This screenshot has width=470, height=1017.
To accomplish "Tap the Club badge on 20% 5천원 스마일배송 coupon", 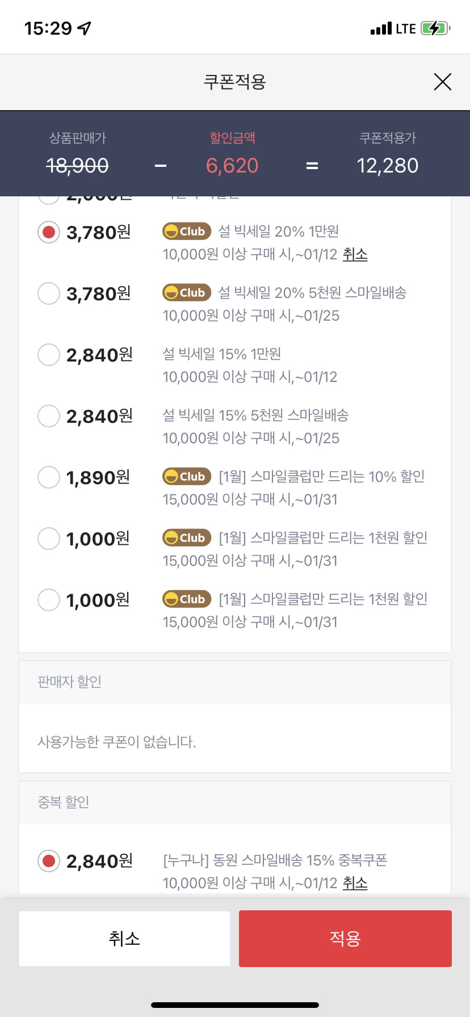I will (187, 293).
